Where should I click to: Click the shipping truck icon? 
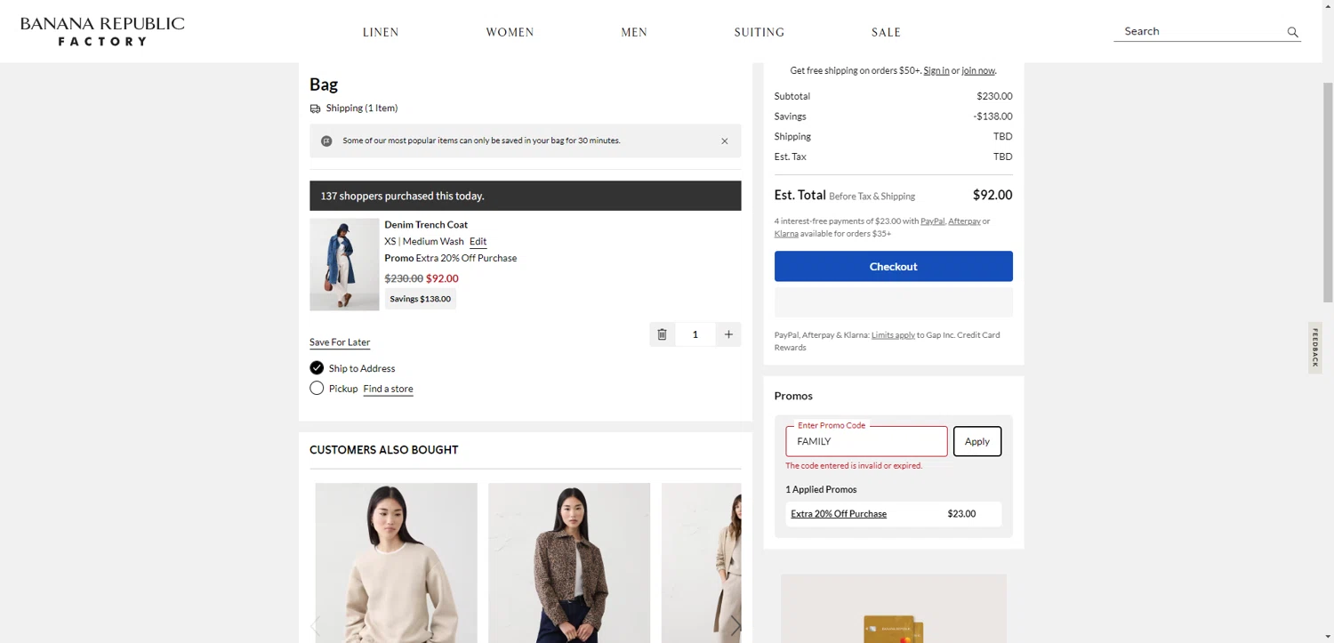pos(315,109)
